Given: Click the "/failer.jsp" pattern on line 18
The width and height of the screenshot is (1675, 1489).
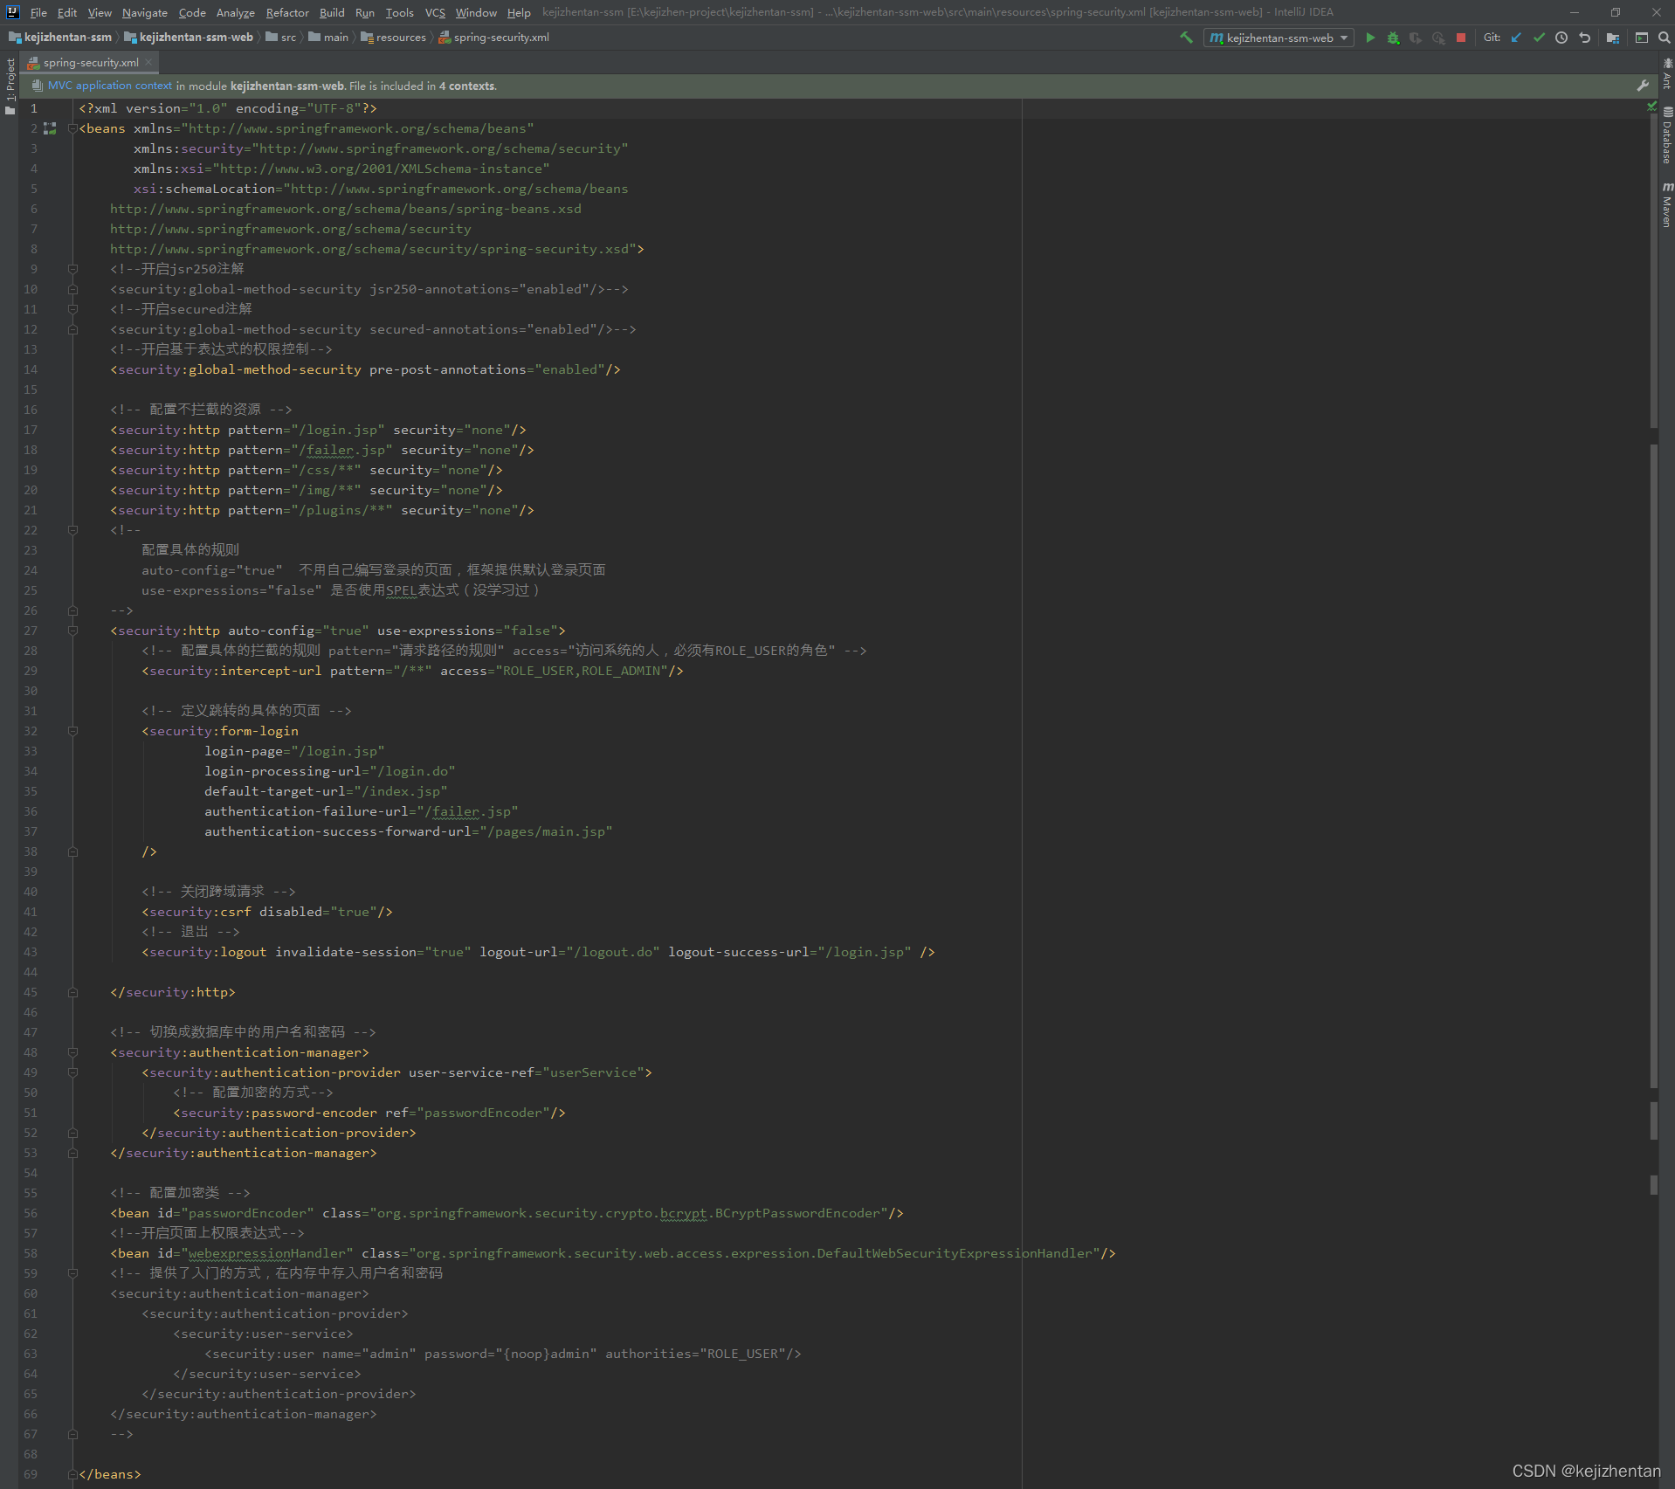Looking at the screenshot, I should click(x=341, y=450).
